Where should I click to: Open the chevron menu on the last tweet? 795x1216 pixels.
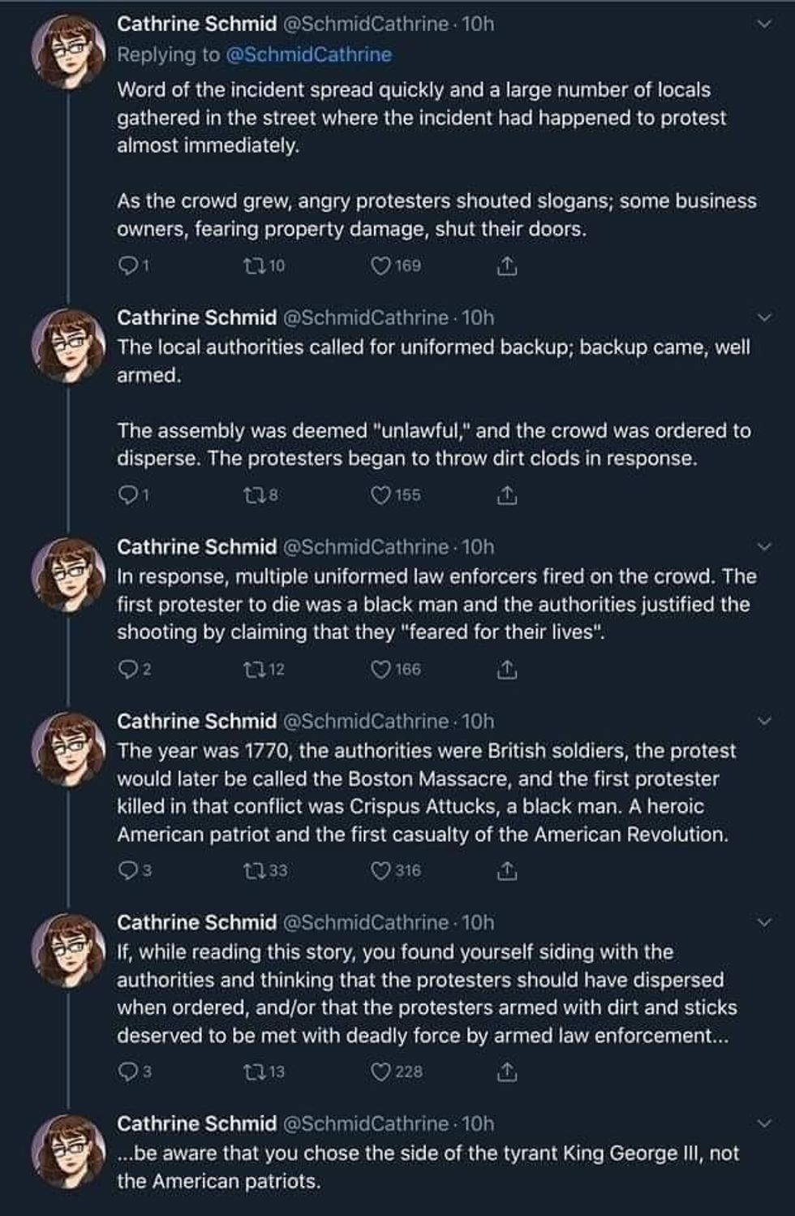pyautogui.click(x=763, y=1123)
